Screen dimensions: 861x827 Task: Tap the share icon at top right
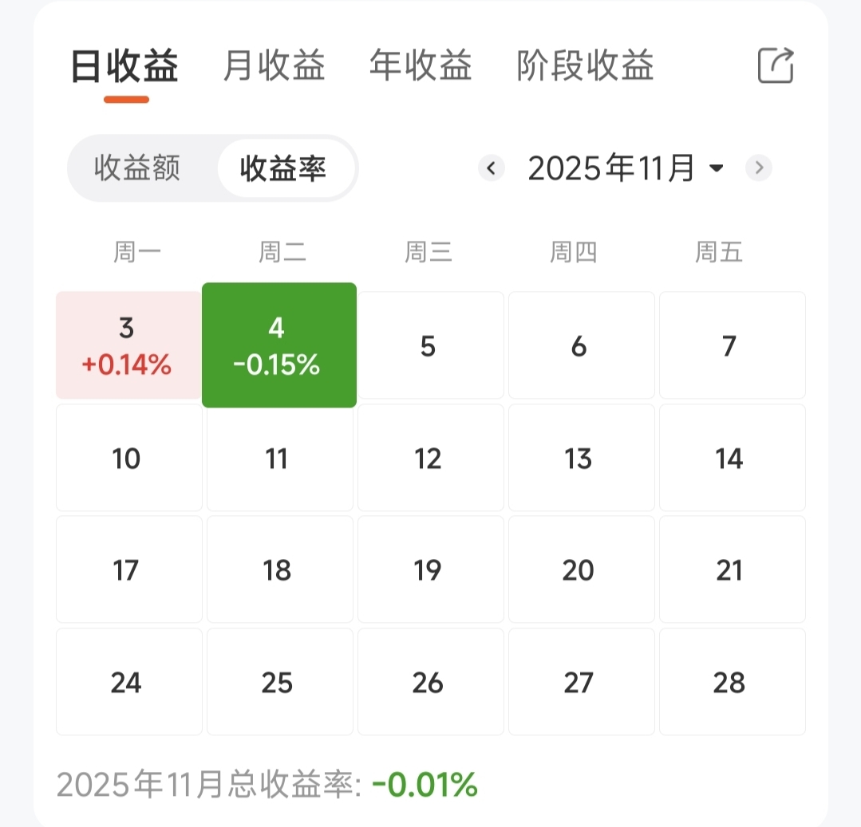click(775, 65)
